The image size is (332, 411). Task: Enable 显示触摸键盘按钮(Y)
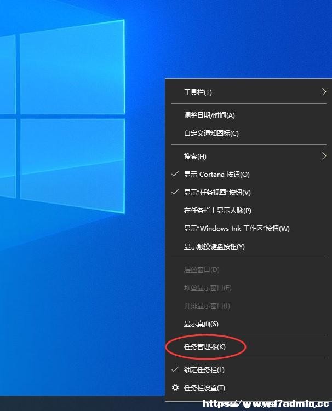[249, 247]
